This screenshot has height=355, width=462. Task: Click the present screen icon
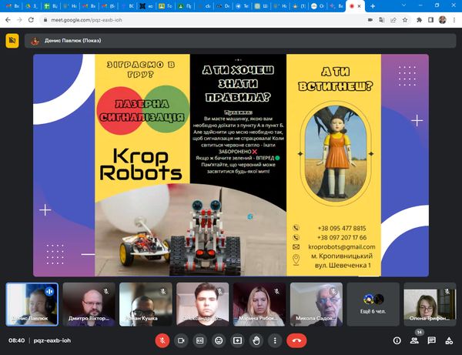237,340
